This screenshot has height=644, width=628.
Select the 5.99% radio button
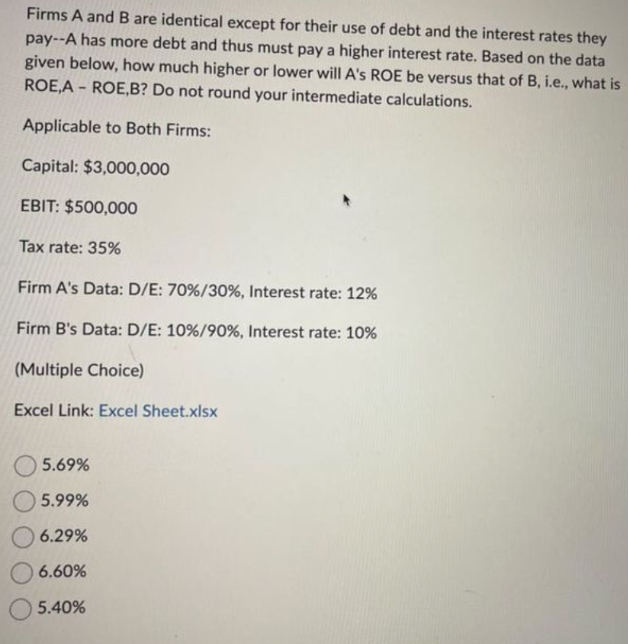pyautogui.click(x=25, y=502)
